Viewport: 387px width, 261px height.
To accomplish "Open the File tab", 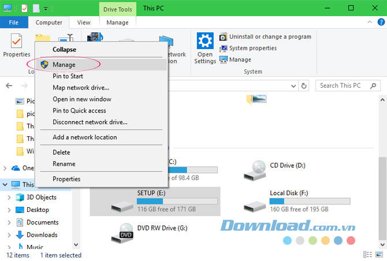I will tap(14, 23).
